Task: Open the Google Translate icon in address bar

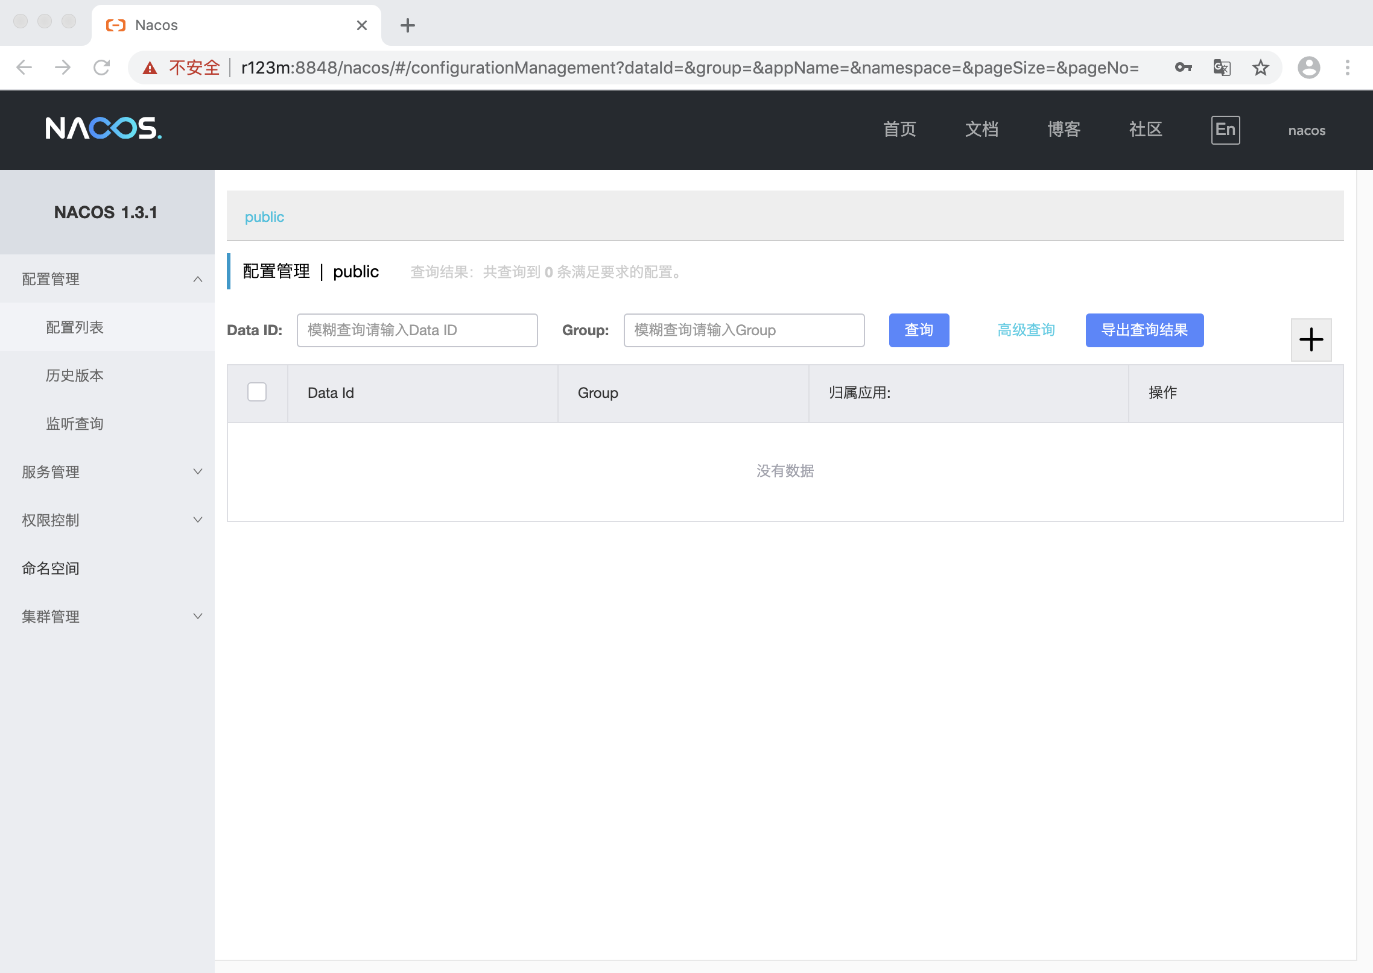Action: (1222, 68)
